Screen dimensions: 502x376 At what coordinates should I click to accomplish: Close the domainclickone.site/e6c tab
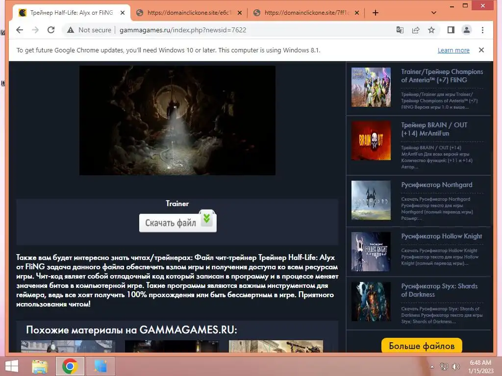pos(240,13)
